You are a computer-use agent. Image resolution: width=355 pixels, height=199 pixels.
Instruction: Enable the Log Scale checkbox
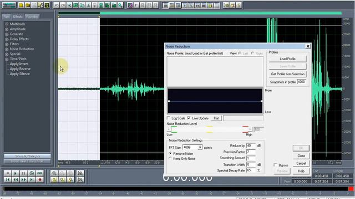169,118
